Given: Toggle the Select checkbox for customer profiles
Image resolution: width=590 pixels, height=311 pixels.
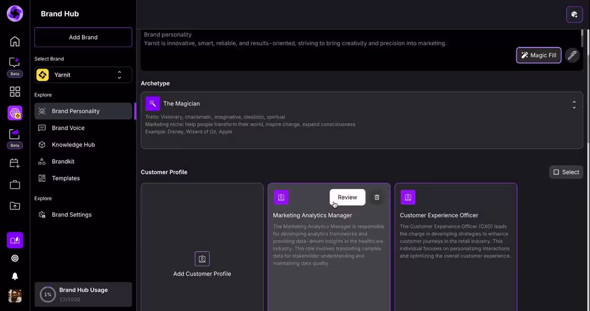Looking at the screenshot, I should click(x=556, y=172).
